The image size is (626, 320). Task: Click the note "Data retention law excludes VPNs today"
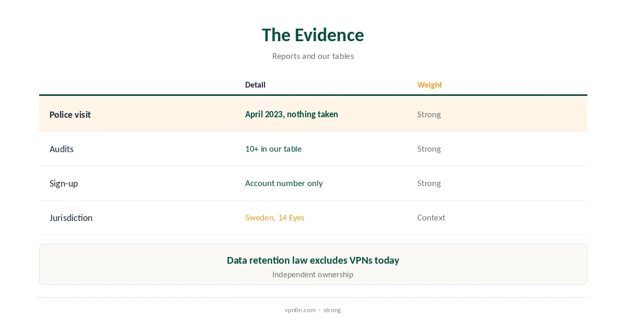[313, 260]
